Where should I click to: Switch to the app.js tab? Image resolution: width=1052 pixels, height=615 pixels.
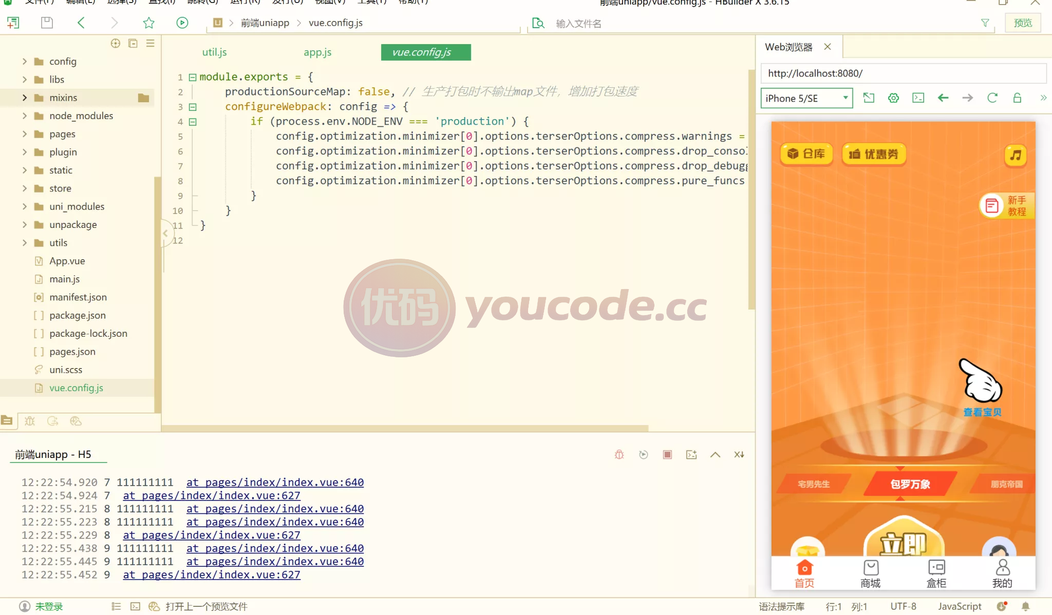(317, 52)
